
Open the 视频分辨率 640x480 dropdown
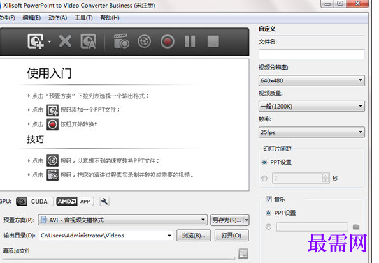pos(311,80)
